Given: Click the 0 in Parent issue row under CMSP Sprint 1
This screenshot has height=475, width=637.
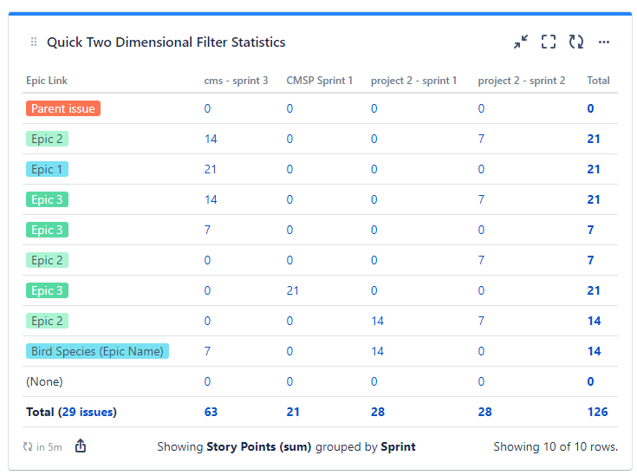Looking at the screenshot, I should 289,108.
